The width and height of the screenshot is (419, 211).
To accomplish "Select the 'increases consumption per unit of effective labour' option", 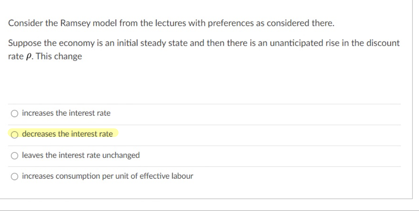I will pyautogui.click(x=14, y=177).
